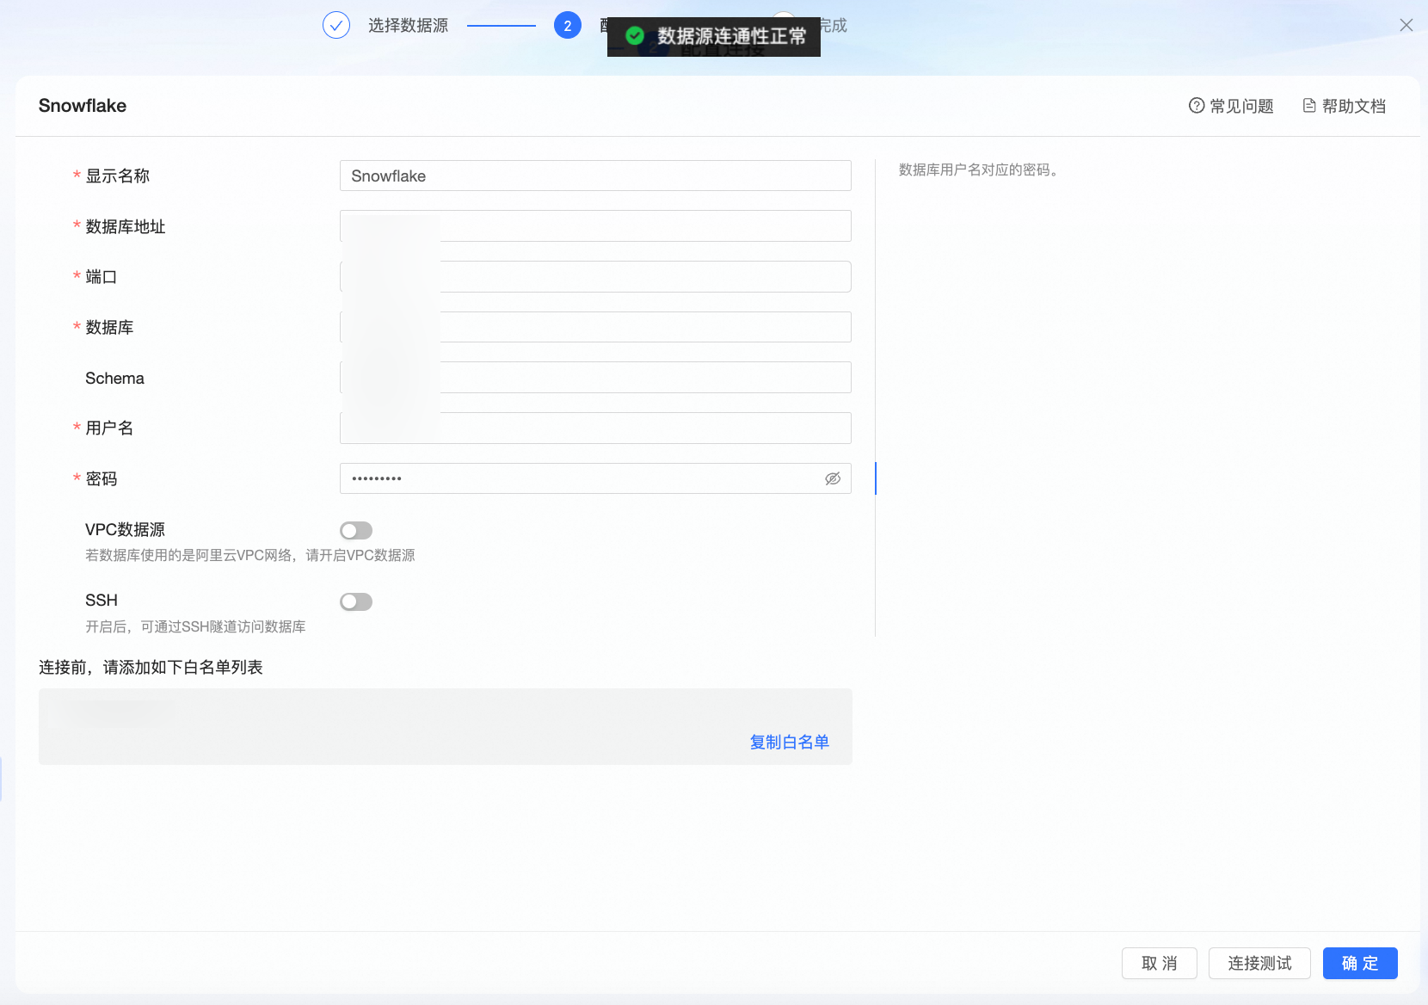Toggle password visibility eye icon

point(833,478)
